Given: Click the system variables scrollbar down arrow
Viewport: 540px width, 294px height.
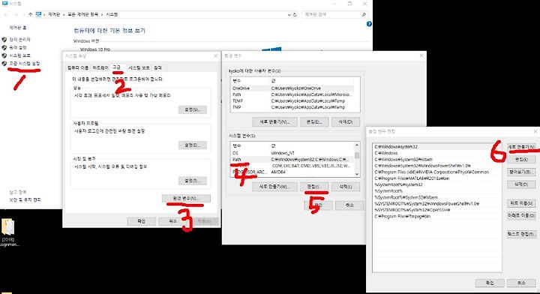Looking at the screenshot, I should (x=357, y=174).
